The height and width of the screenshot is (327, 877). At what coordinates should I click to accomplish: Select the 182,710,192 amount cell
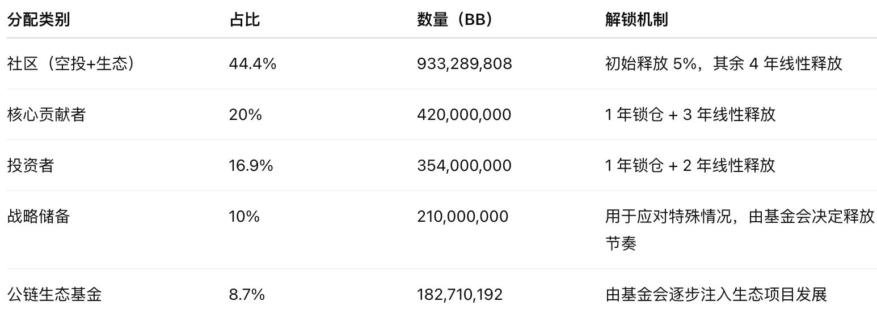459,295
